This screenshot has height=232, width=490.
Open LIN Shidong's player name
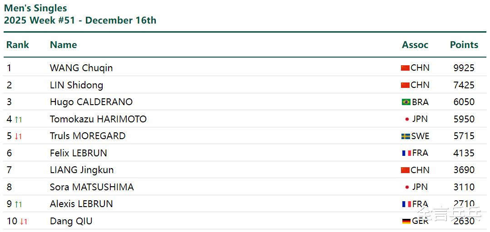(x=76, y=85)
